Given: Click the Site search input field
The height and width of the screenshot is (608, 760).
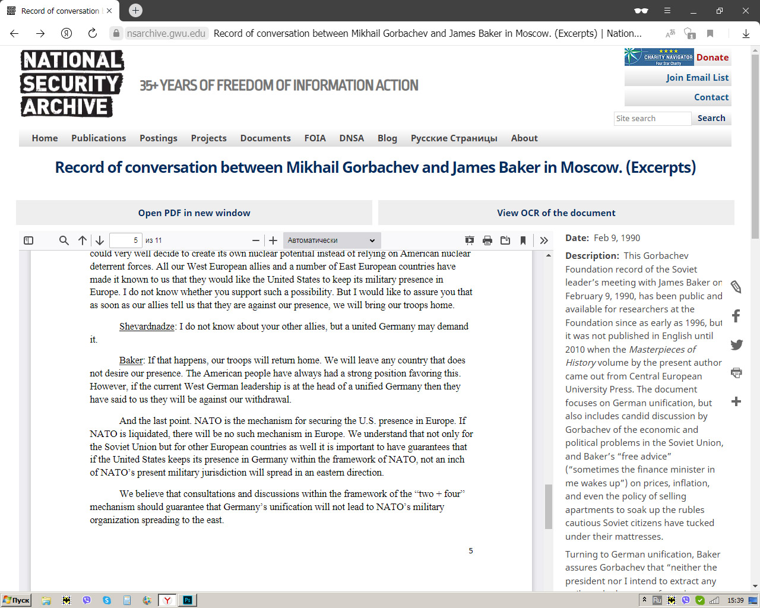Looking at the screenshot, I should 653,118.
